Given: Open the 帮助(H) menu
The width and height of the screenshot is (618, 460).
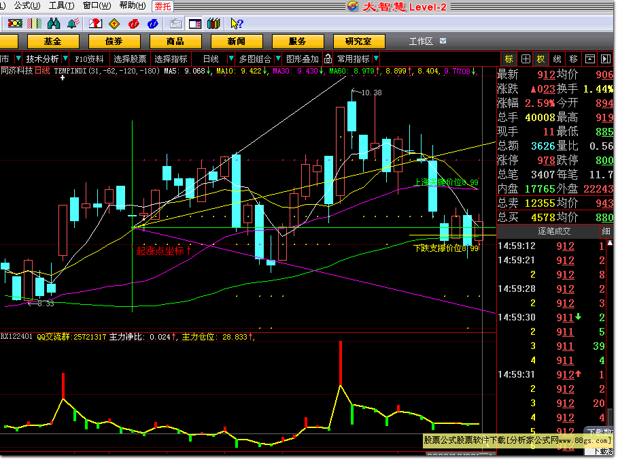Looking at the screenshot, I should tap(133, 5).
